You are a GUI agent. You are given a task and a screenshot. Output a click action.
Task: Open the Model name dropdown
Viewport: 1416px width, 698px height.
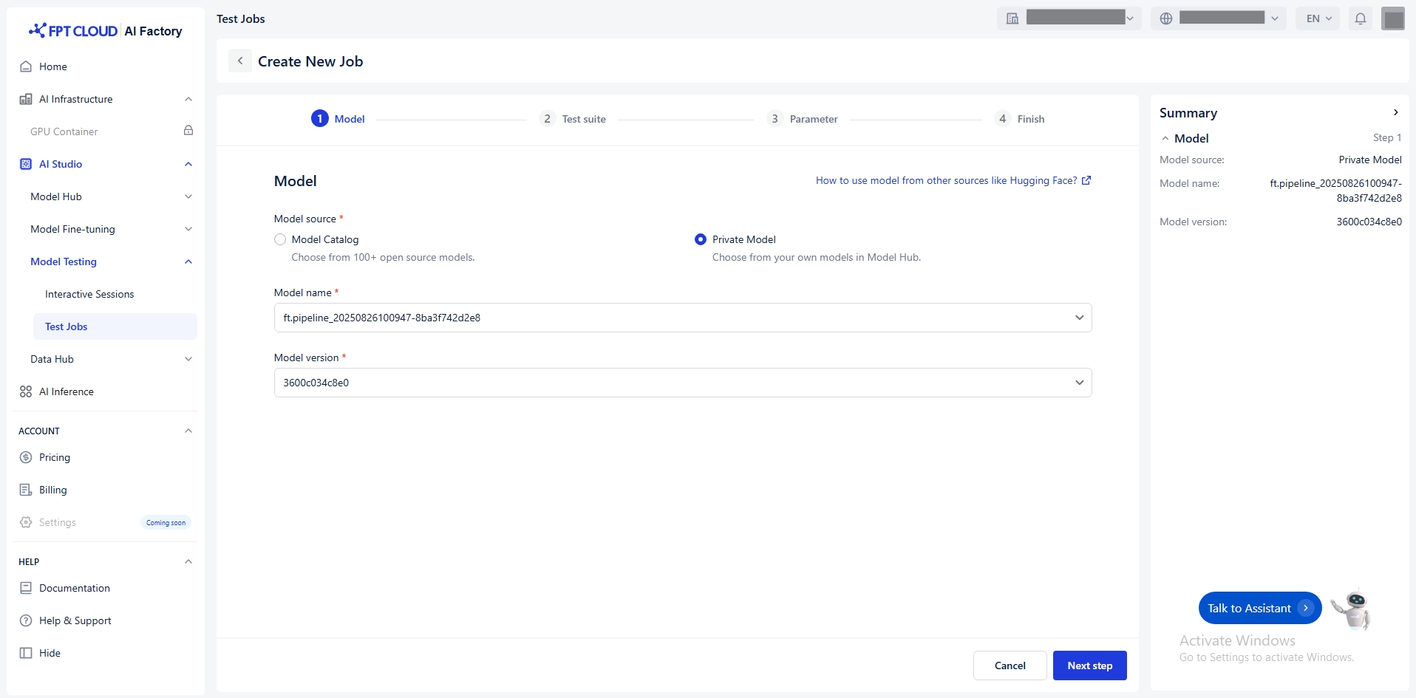coord(682,318)
